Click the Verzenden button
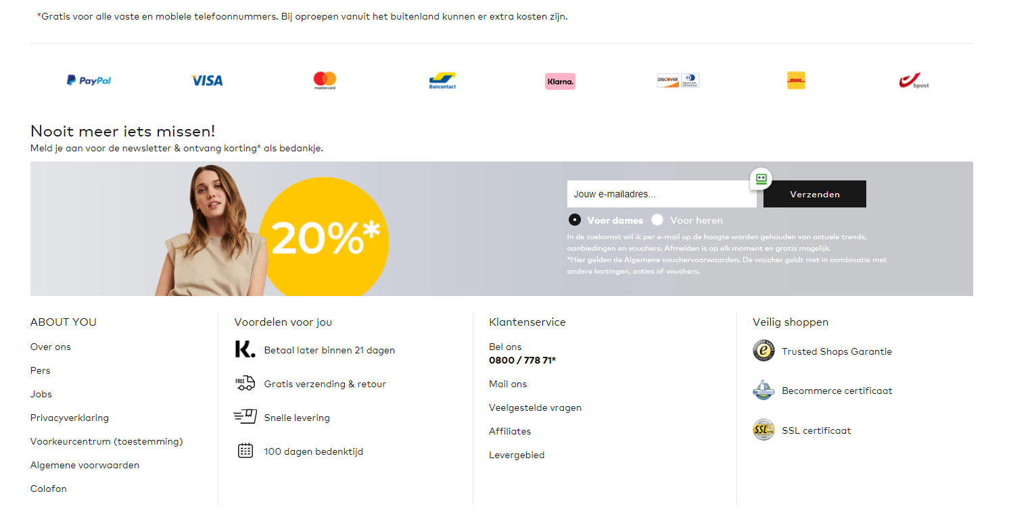The height and width of the screenshot is (521, 1011). [815, 194]
